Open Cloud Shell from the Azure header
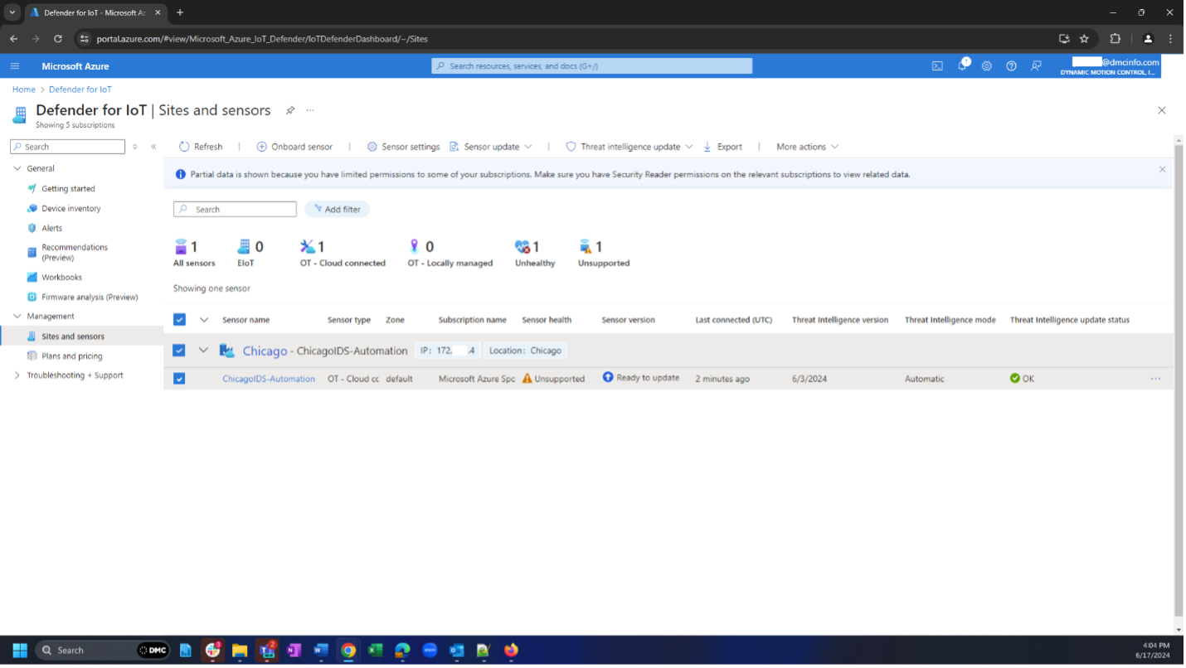The width and height of the screenshot is (1186, 668). (937, 66)
